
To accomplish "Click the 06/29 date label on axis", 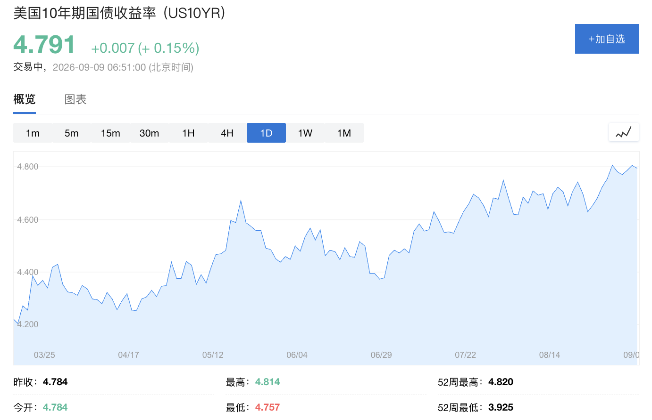I will (x=381, y=355).
